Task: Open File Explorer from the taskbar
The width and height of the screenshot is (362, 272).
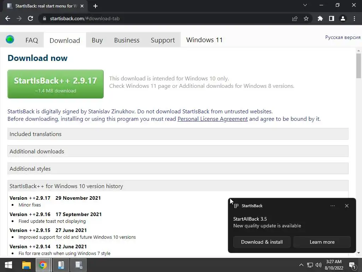Action: pyautogui.click(x=26, y=265)
